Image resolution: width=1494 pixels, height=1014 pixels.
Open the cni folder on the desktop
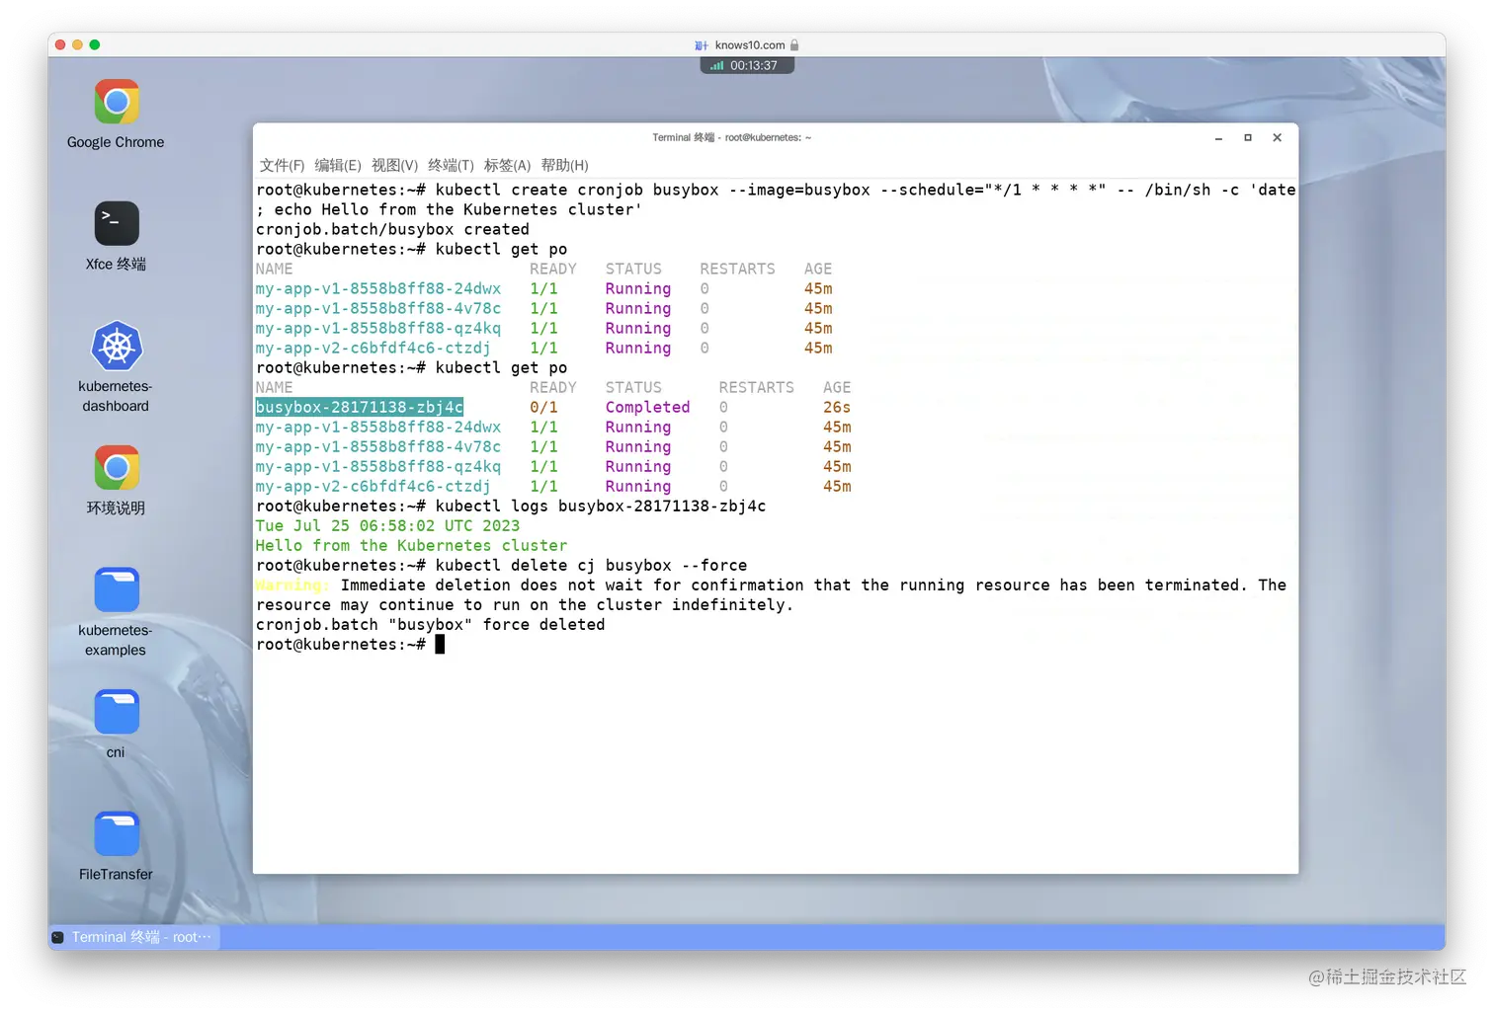coord(116,712)
